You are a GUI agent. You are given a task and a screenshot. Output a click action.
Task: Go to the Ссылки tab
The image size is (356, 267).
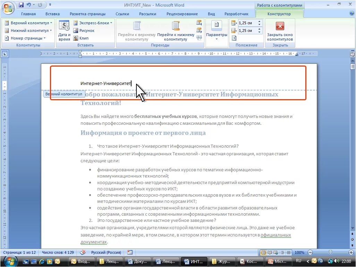122,14
